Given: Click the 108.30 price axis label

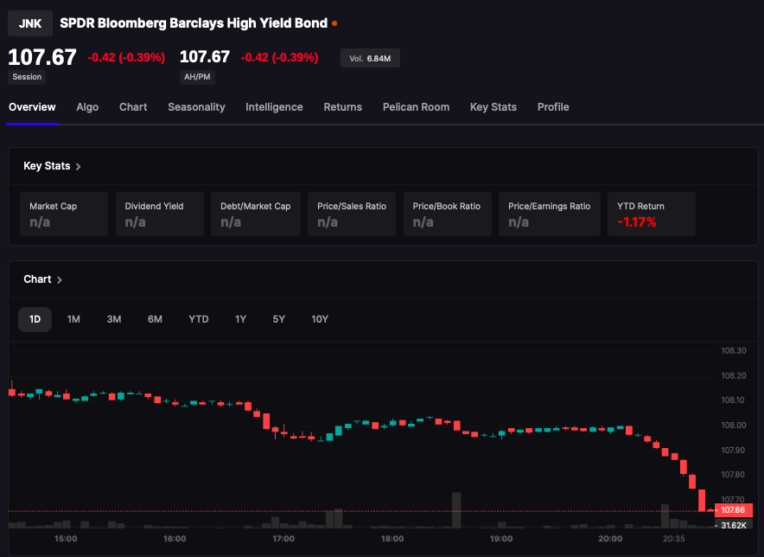Looking at the screenshot, I should pos(734,350).
